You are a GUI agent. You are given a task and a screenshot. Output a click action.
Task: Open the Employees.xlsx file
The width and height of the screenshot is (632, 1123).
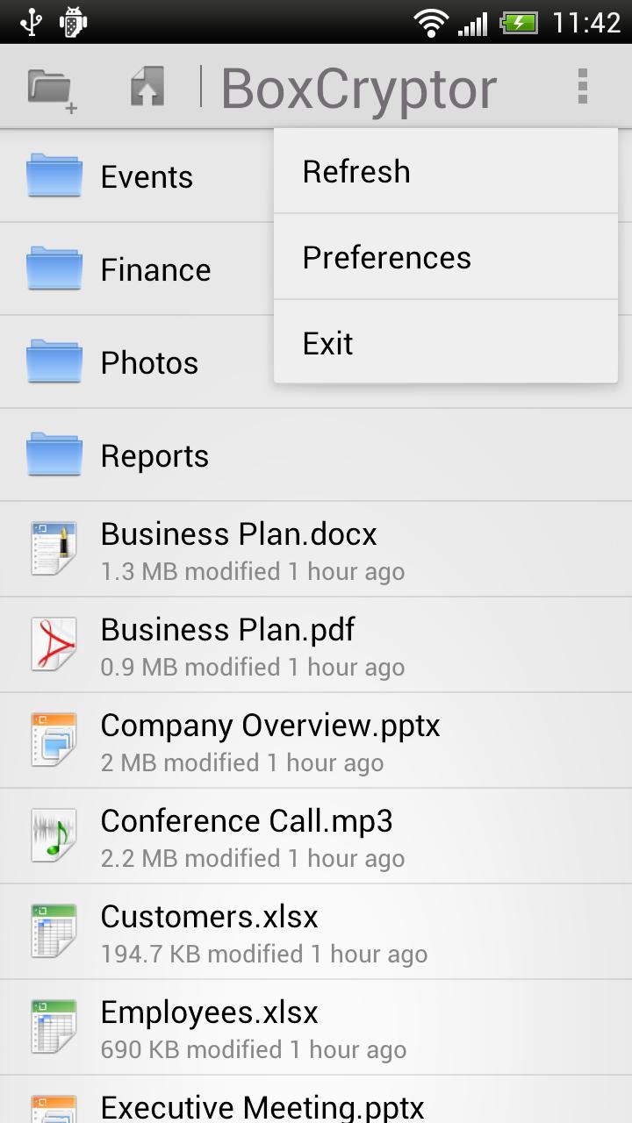click(x=209, y=1012)
